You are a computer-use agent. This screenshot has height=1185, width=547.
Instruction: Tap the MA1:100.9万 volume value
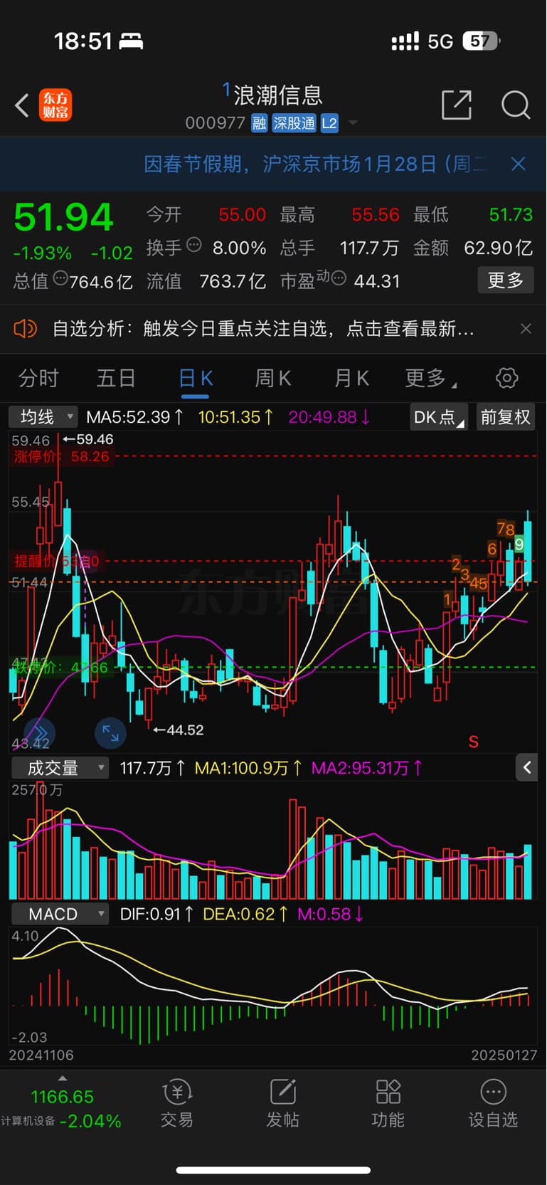pos(248,768)
